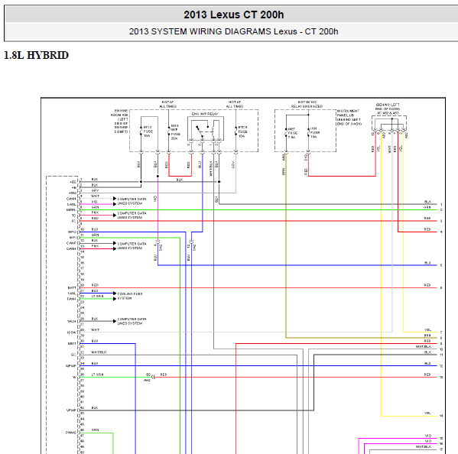Click the 'VPMP' terminal label at pin 42
This screenshot has width=458, height=454.
[x=71, y=410]
